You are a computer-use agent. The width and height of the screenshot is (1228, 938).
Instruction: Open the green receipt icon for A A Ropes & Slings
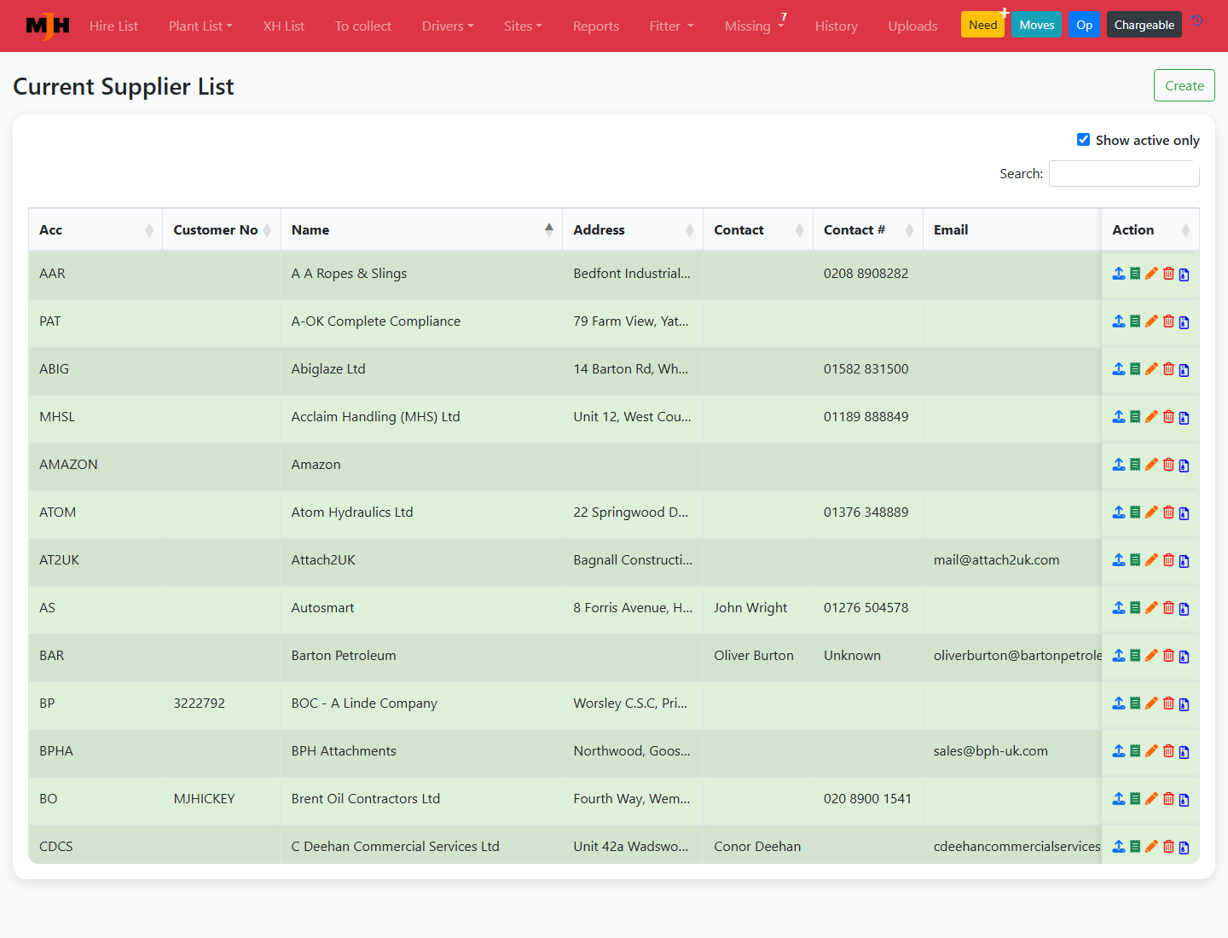coord(1135,274)
